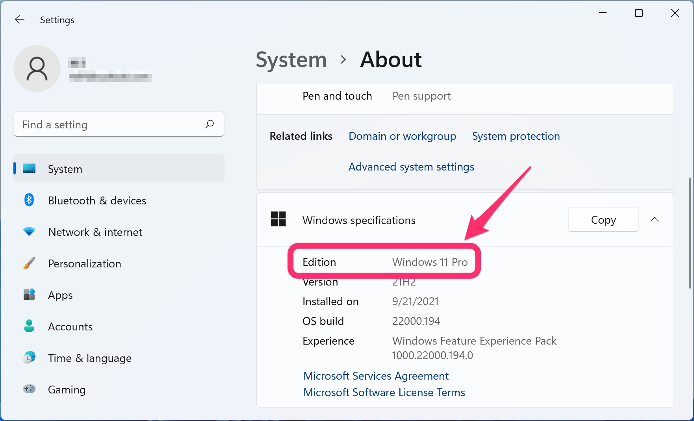Click the Apps icon in sidebar
This screenshot has width=694, height=421.
[29, 295]
